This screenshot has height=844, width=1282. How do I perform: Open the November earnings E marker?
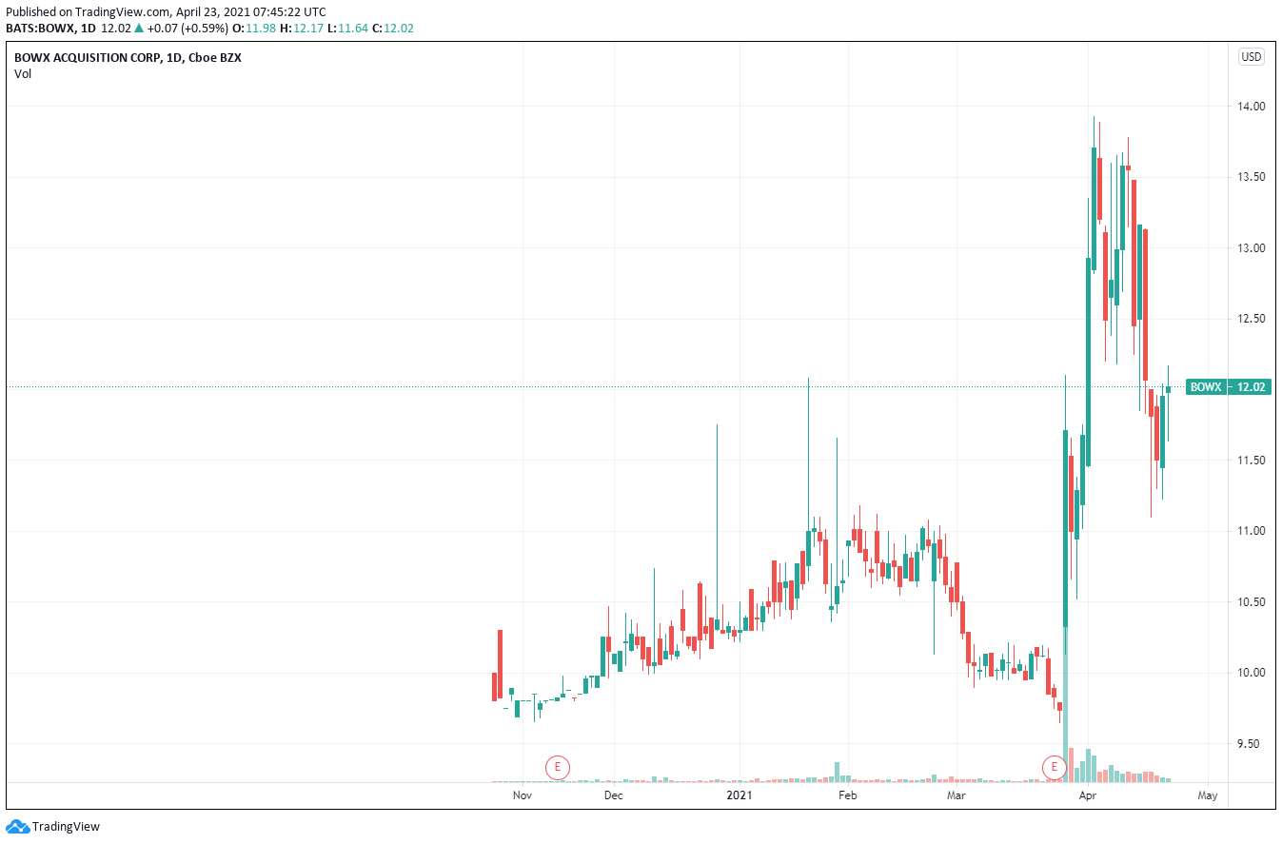[557, 767]
